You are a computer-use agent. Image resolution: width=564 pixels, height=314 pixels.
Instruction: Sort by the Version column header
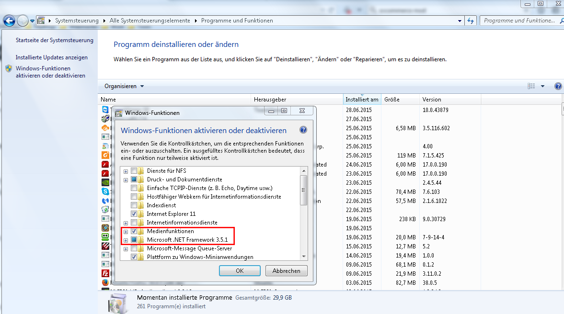click(x=450, y=100)
